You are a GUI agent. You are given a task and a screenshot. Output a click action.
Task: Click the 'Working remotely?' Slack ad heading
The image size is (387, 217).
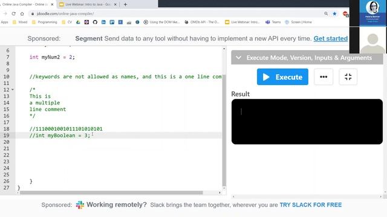point(117,205)
